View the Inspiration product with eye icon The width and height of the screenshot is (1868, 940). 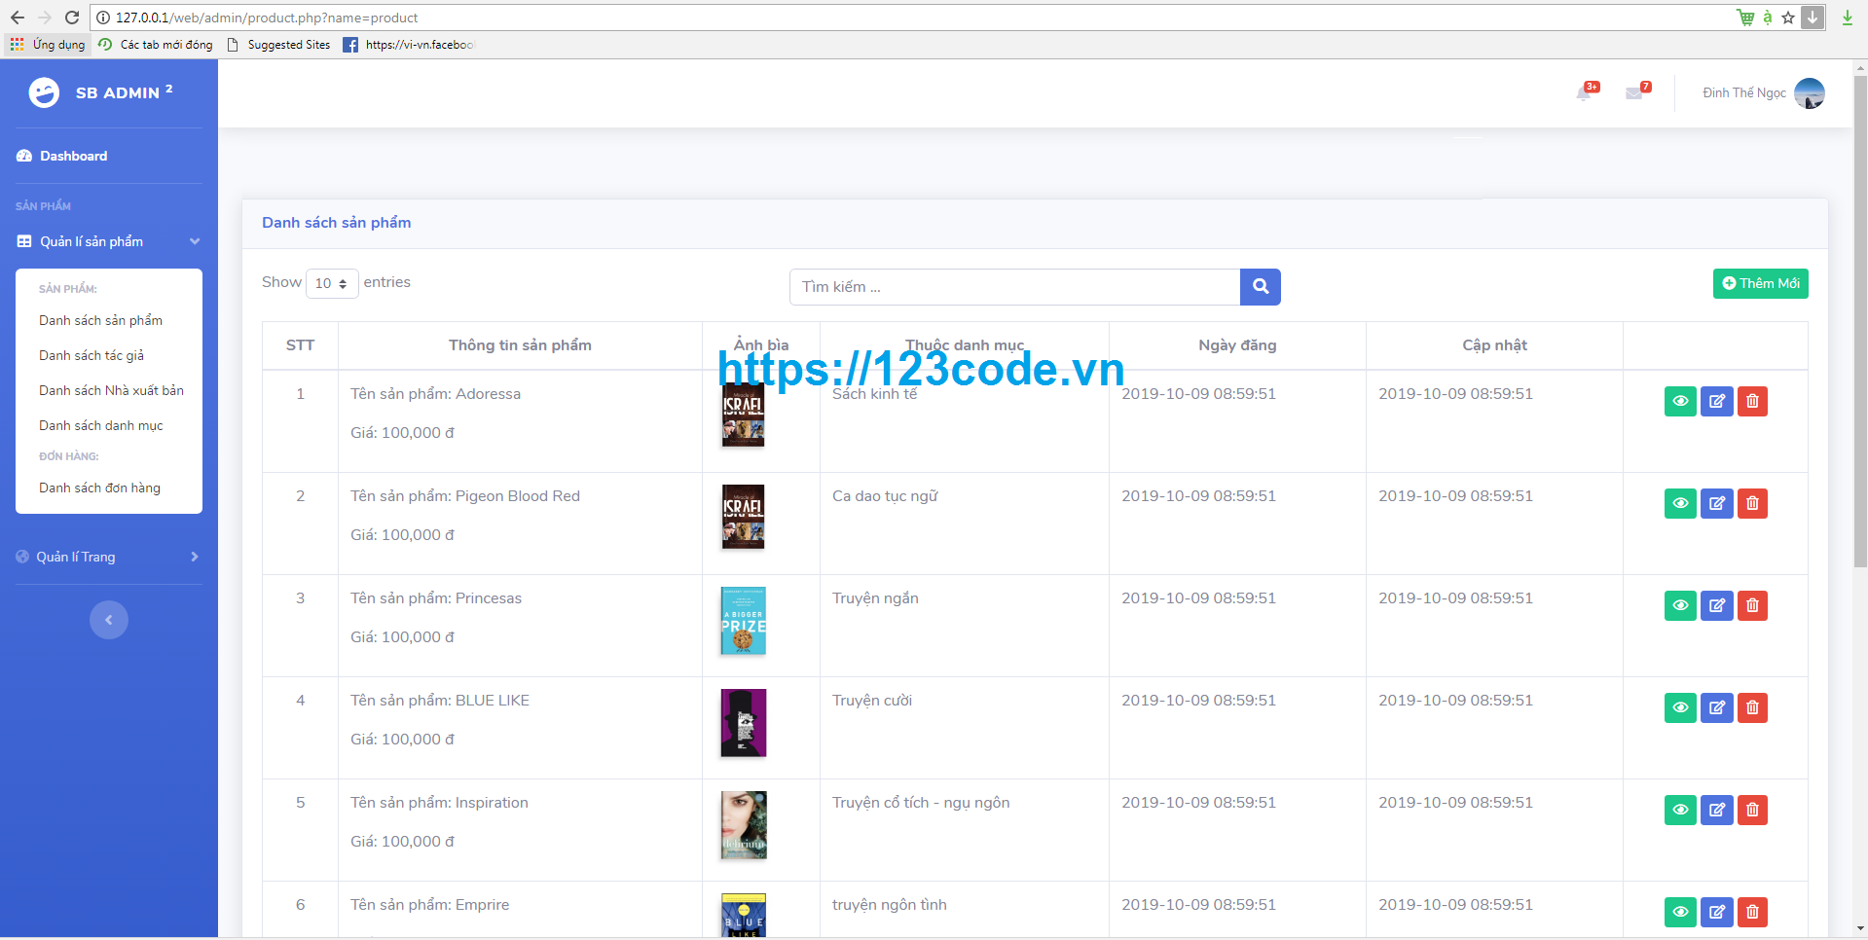point(1680,810)
